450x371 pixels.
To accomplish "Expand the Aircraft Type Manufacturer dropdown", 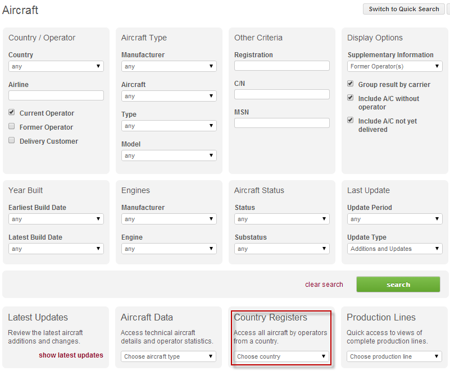I will coord(169,66).
